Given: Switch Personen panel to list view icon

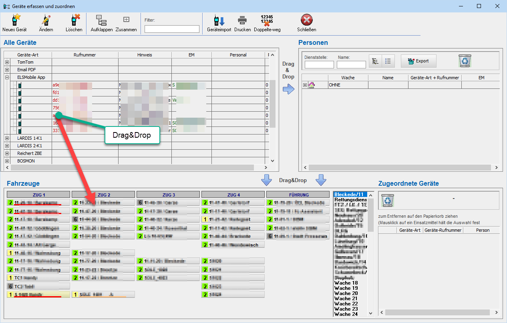Looking at the screenshot, I should click(x=388, y=61).
